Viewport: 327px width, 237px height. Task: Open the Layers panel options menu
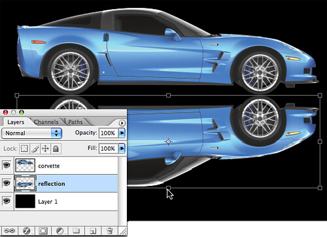click(x=122, y=123)
